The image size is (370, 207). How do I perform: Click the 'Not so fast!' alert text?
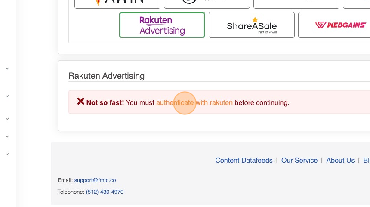(x=105, y=103)
